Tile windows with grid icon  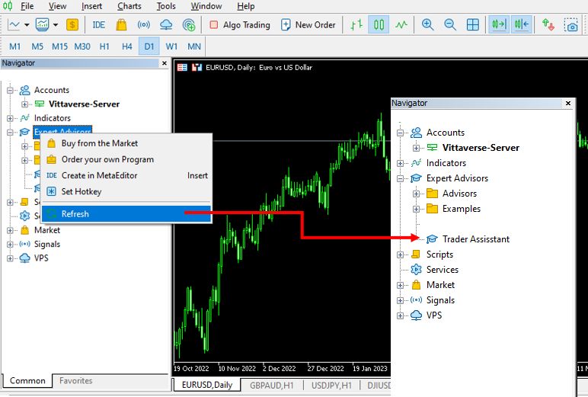click(x=472, y=25)
